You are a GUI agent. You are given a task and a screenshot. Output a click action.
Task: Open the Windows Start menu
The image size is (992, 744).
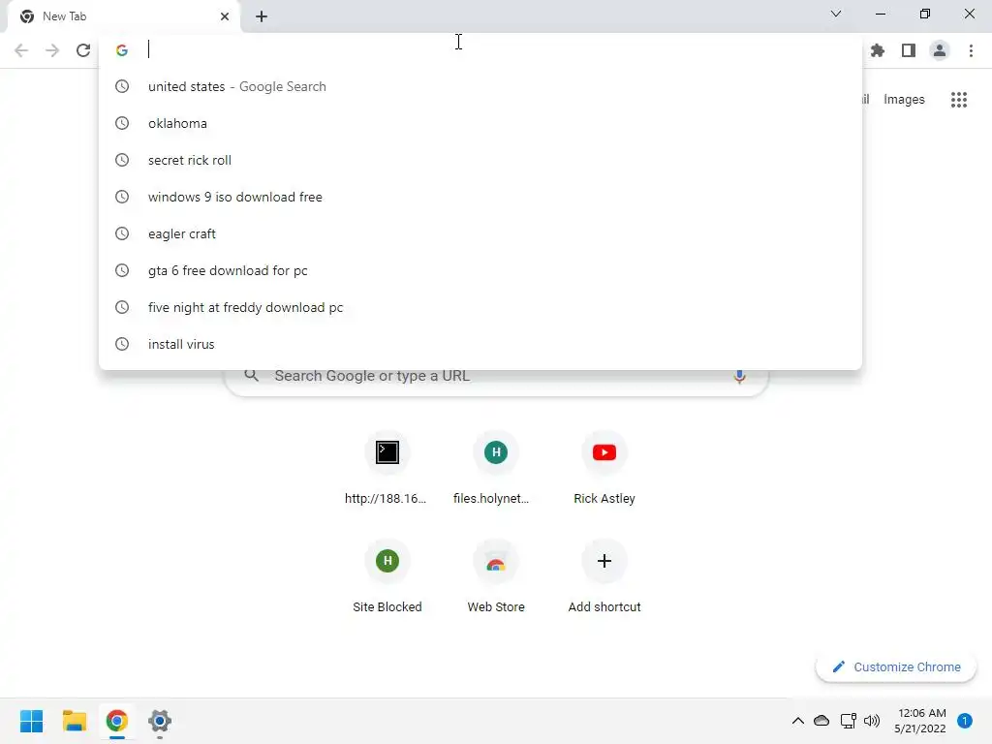31,721
